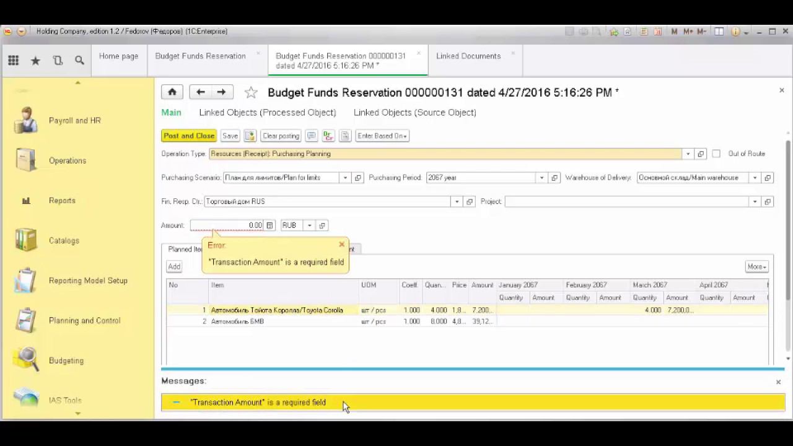The width and height of the screenshot is (793, 446).
Task: Add document to favorites with star
Action: (251, 93)
